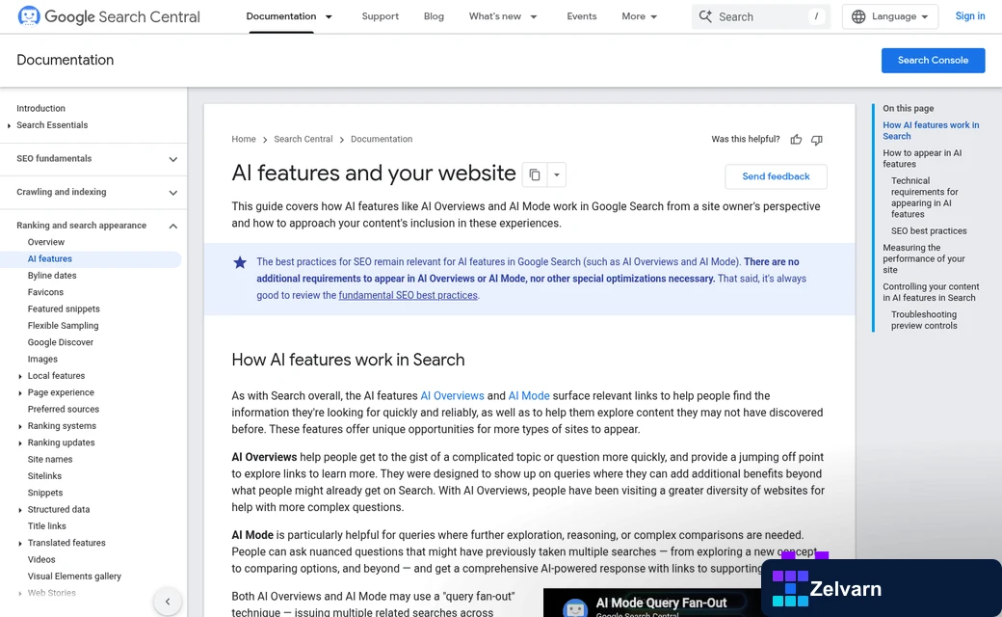Expand the Translated features tree arrow

point(20,543)
